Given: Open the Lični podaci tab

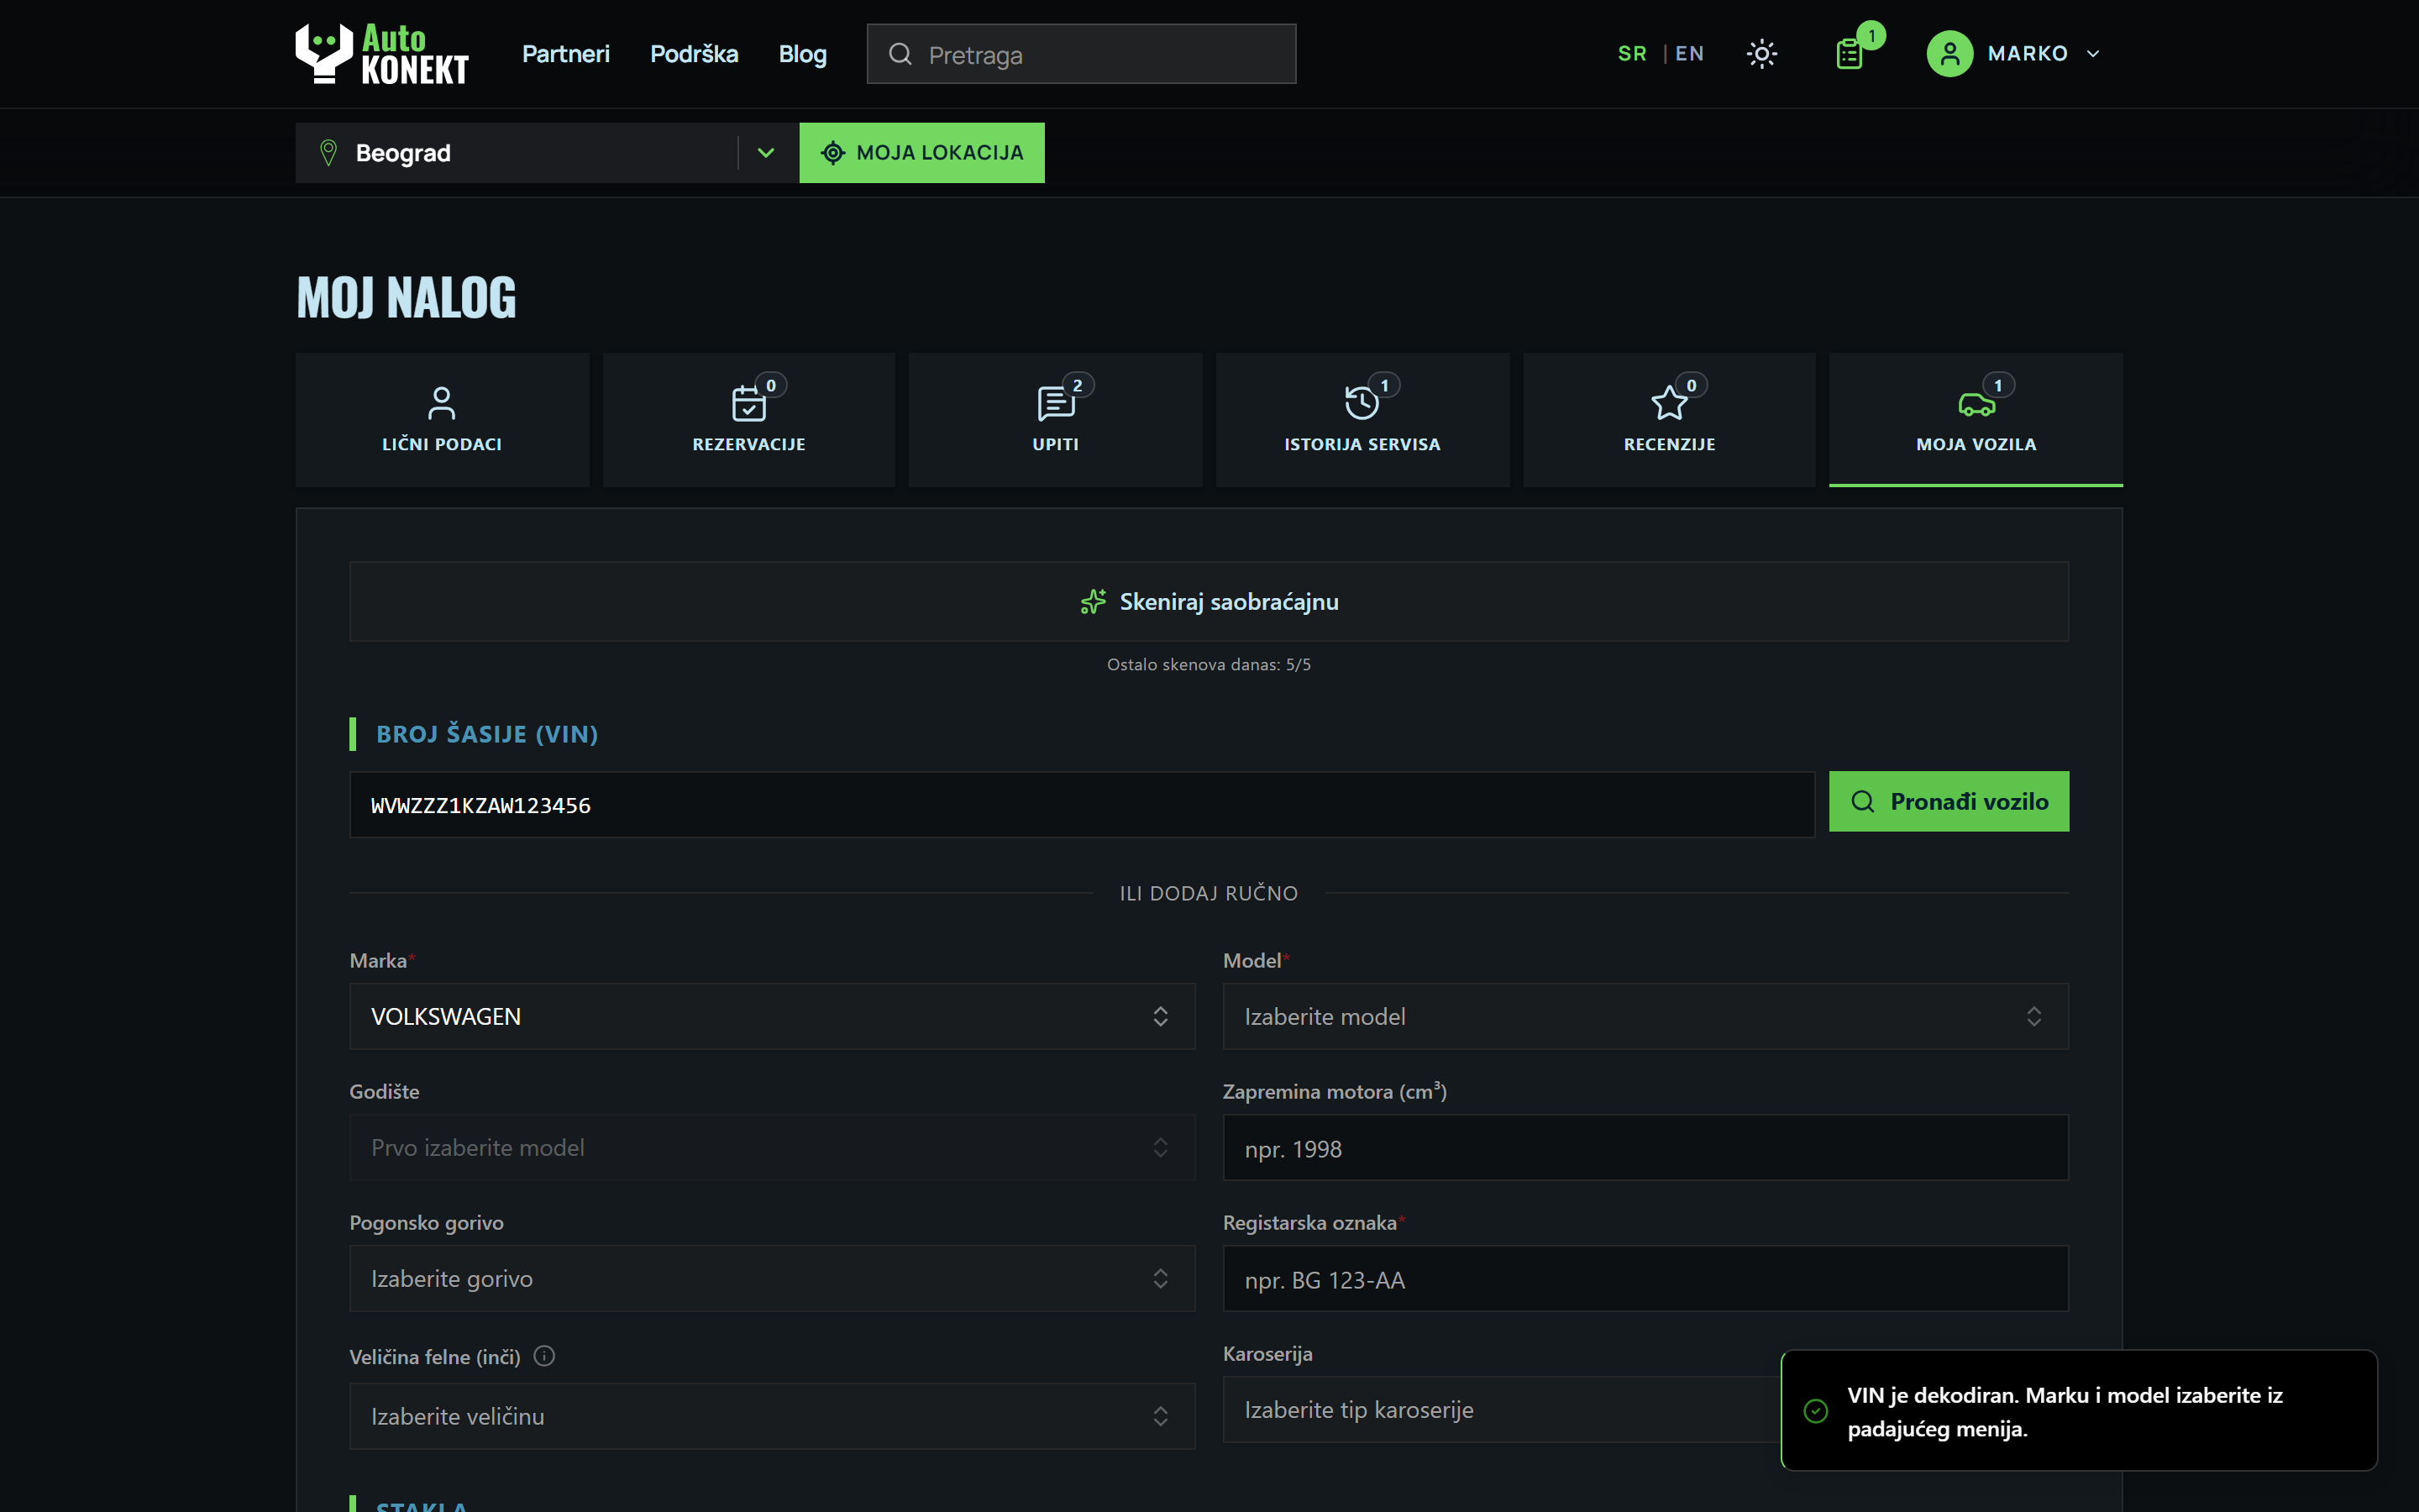Looking at the screenshot, I should [442, 419].
